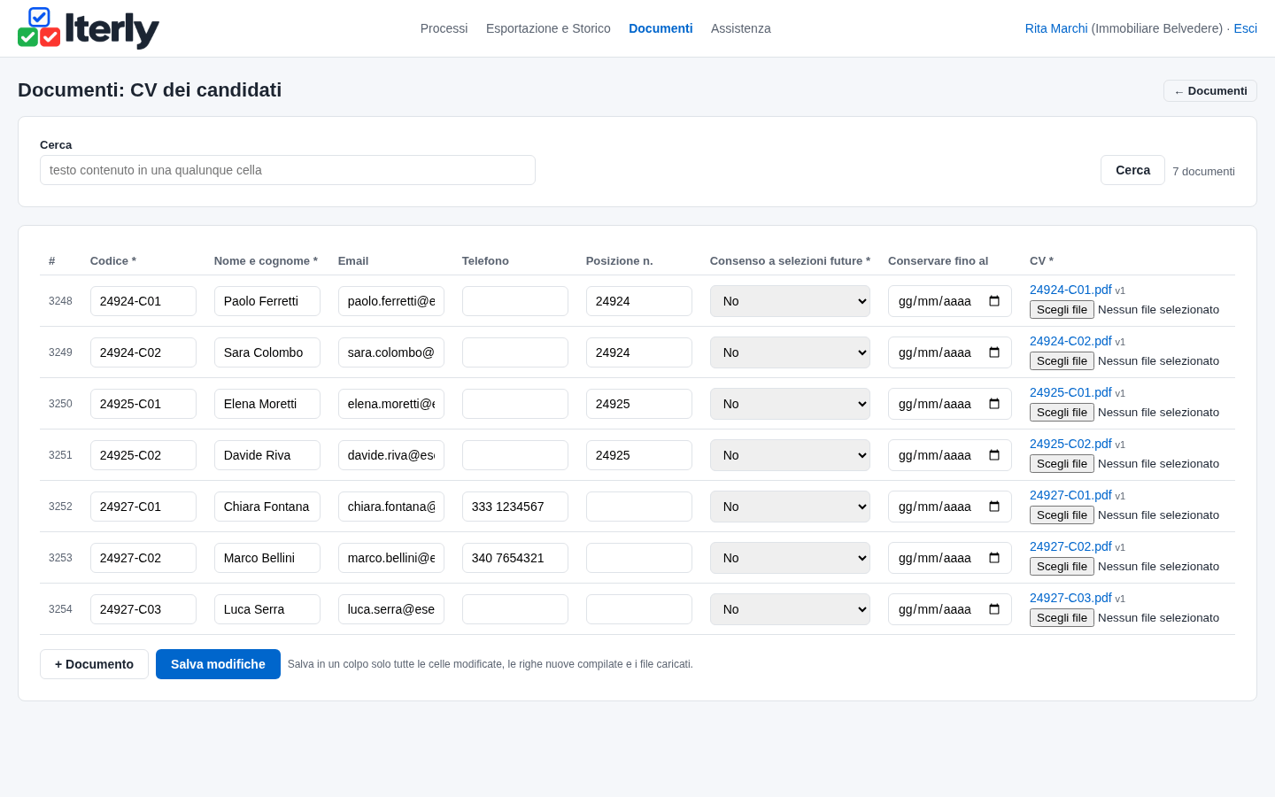Expand Consenso dropdown for Davide Riva

tap(790, 455)
